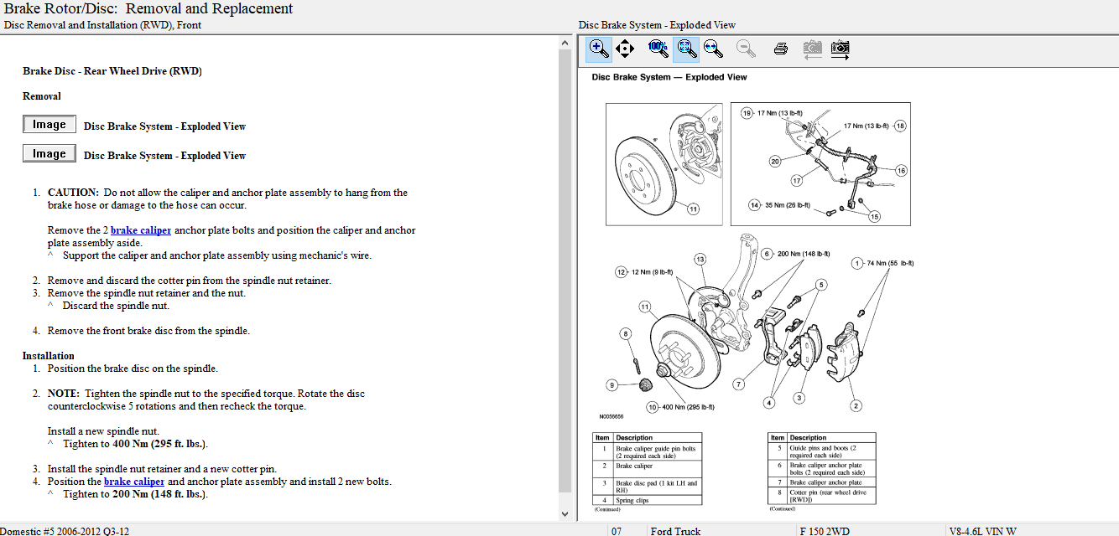Follow brake caliper link in installation step 4
The height and width of the screenshot is (536, 1119).
[134, 482]
